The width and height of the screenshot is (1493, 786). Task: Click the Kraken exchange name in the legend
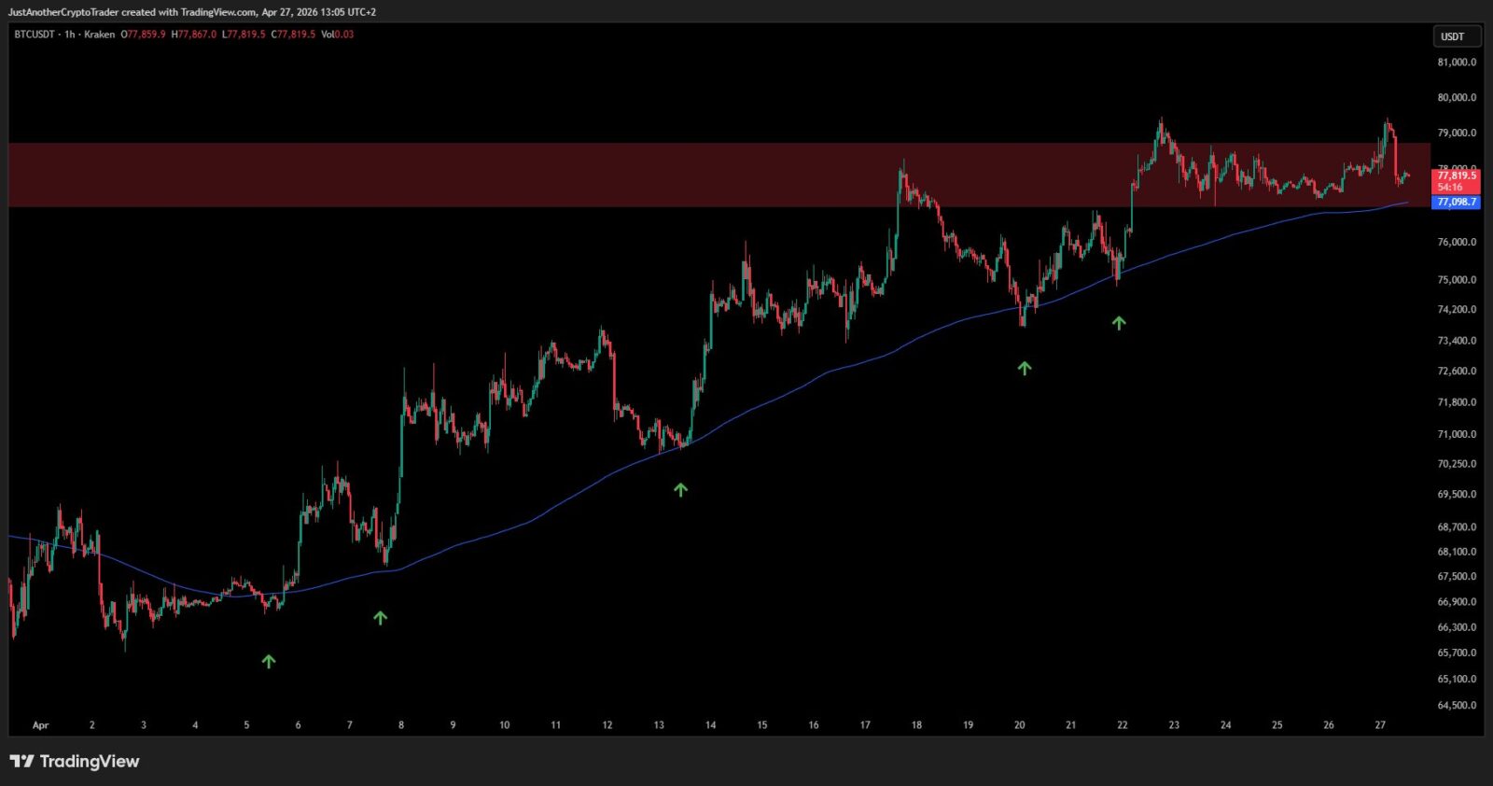pos(99,35)
